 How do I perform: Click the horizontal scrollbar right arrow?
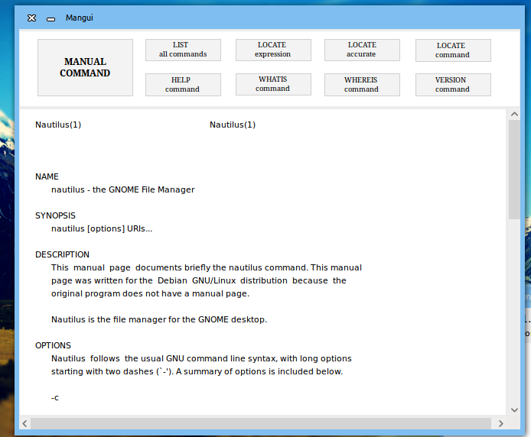point(501,423)
